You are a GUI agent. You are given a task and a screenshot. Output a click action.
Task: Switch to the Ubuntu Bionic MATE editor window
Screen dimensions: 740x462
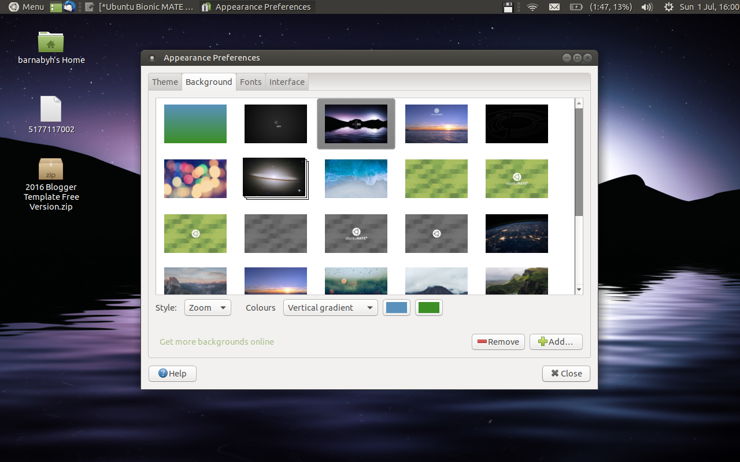(139, 7)
